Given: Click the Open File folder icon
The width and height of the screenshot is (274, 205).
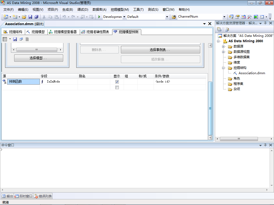Looking at the screenshot, I should 24,17.
